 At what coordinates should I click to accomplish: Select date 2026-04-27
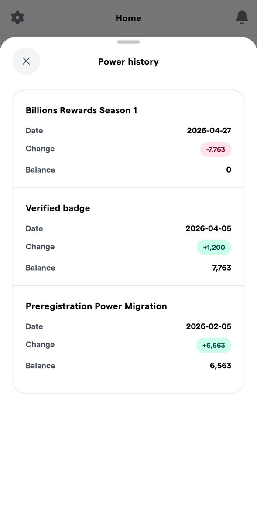(209, 131)
